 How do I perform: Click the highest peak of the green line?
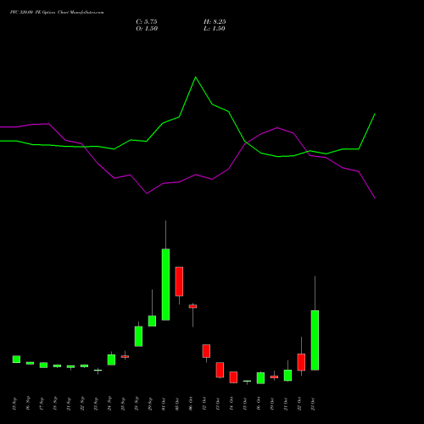196,77
